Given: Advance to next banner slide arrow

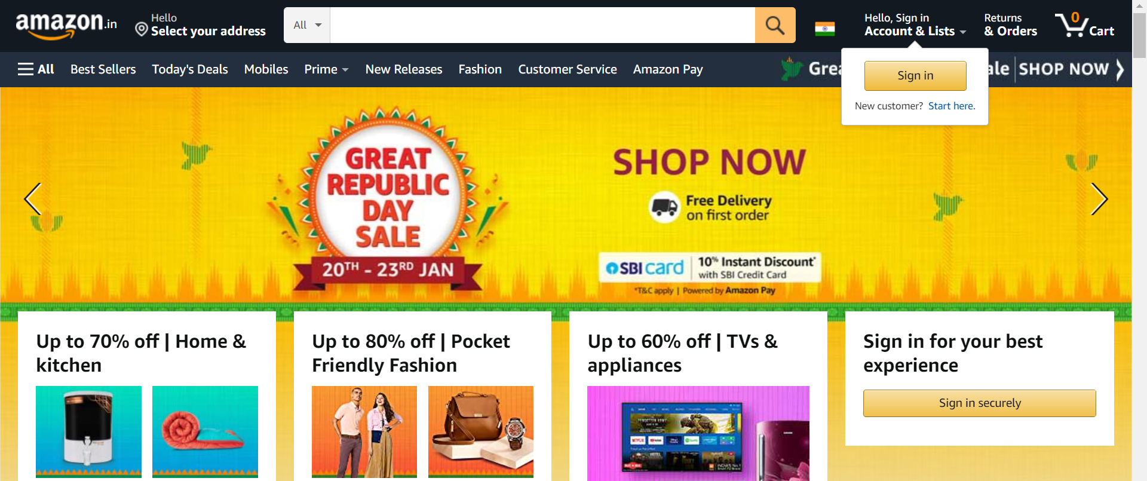Looking at the screenshot, I should 1099,199.
